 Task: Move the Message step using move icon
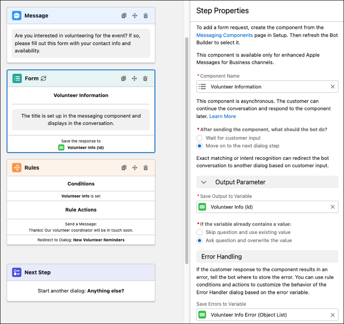(135, 16)
